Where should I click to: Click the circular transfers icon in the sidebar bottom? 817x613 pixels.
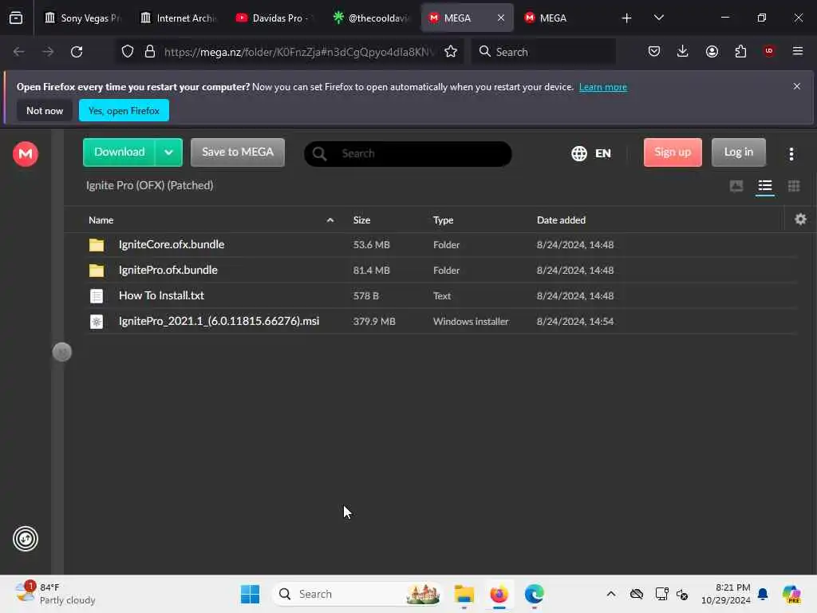[x=25, y=539]
